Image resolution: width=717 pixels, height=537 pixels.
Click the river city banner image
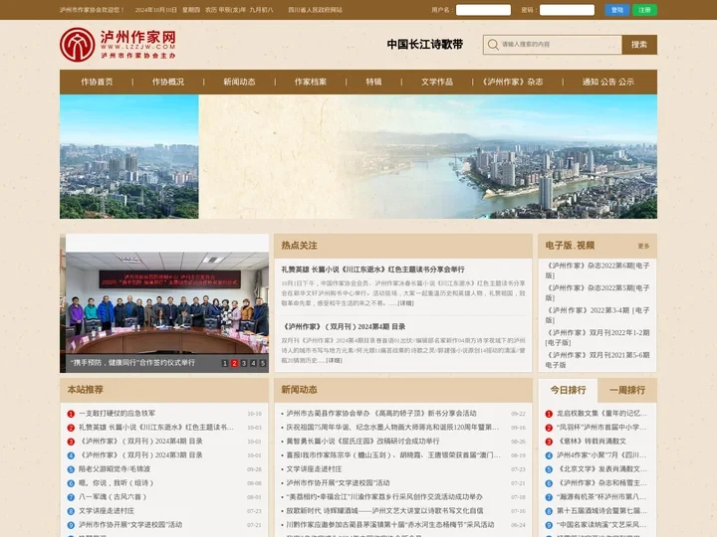click(x=428, y=157)
